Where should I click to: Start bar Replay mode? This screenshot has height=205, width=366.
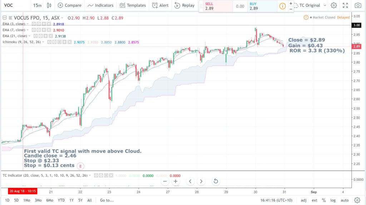point(184,5)
